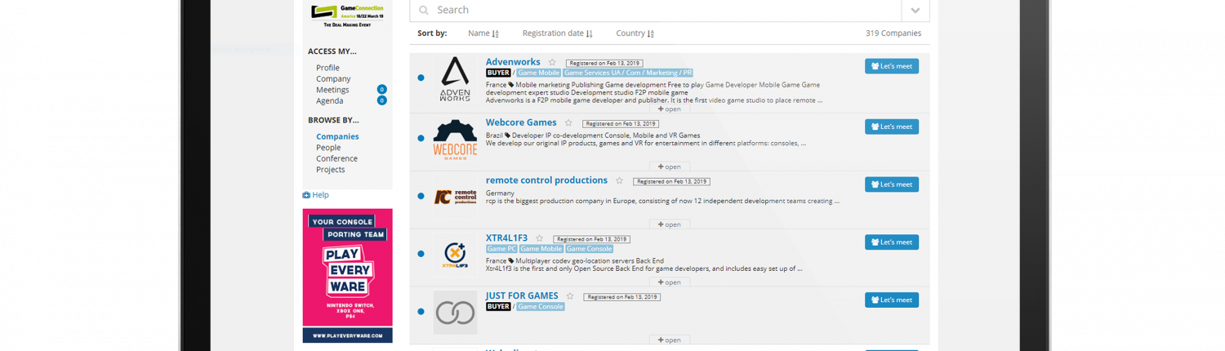Browse by People

coord(328,148)
